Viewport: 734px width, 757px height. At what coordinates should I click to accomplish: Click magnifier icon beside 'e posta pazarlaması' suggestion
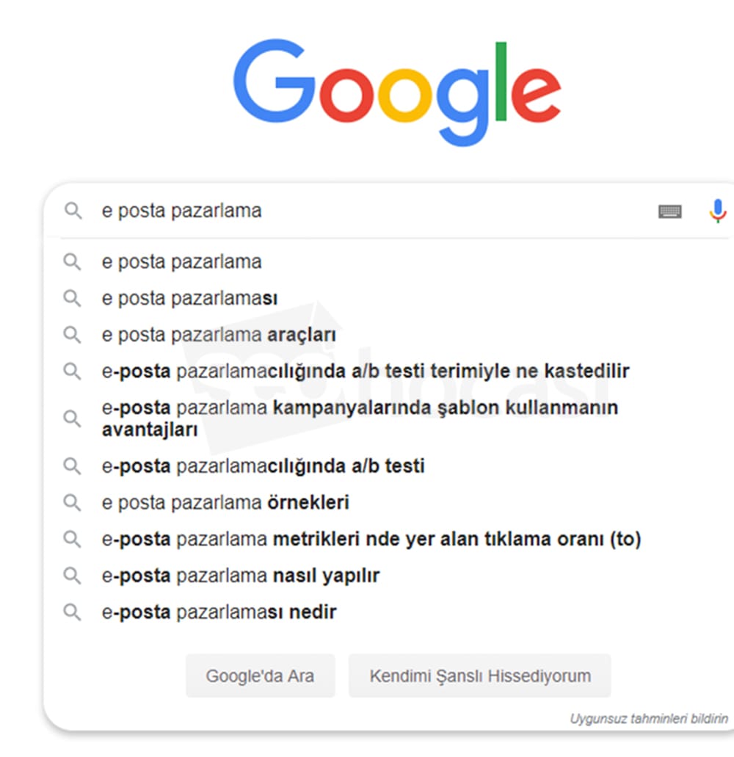coord(72,298)
